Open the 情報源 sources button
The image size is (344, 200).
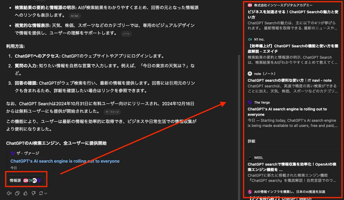tap(26, 180)
